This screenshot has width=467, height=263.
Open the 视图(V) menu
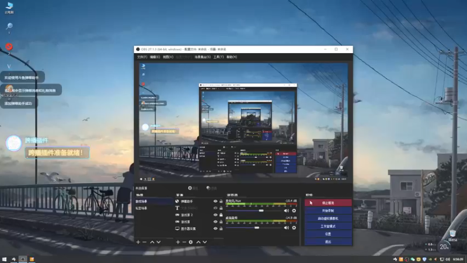(168, 57)
